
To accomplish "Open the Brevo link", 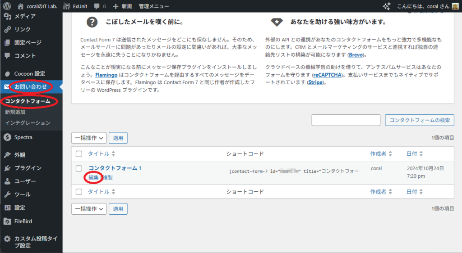I will pyautogui.click(x=356, y=55).
